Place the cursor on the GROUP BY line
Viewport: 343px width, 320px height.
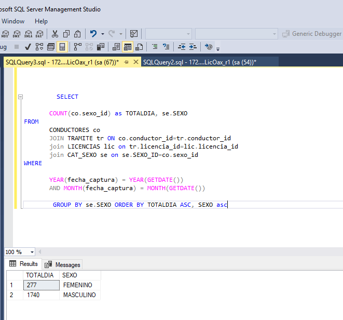[140, 205]
